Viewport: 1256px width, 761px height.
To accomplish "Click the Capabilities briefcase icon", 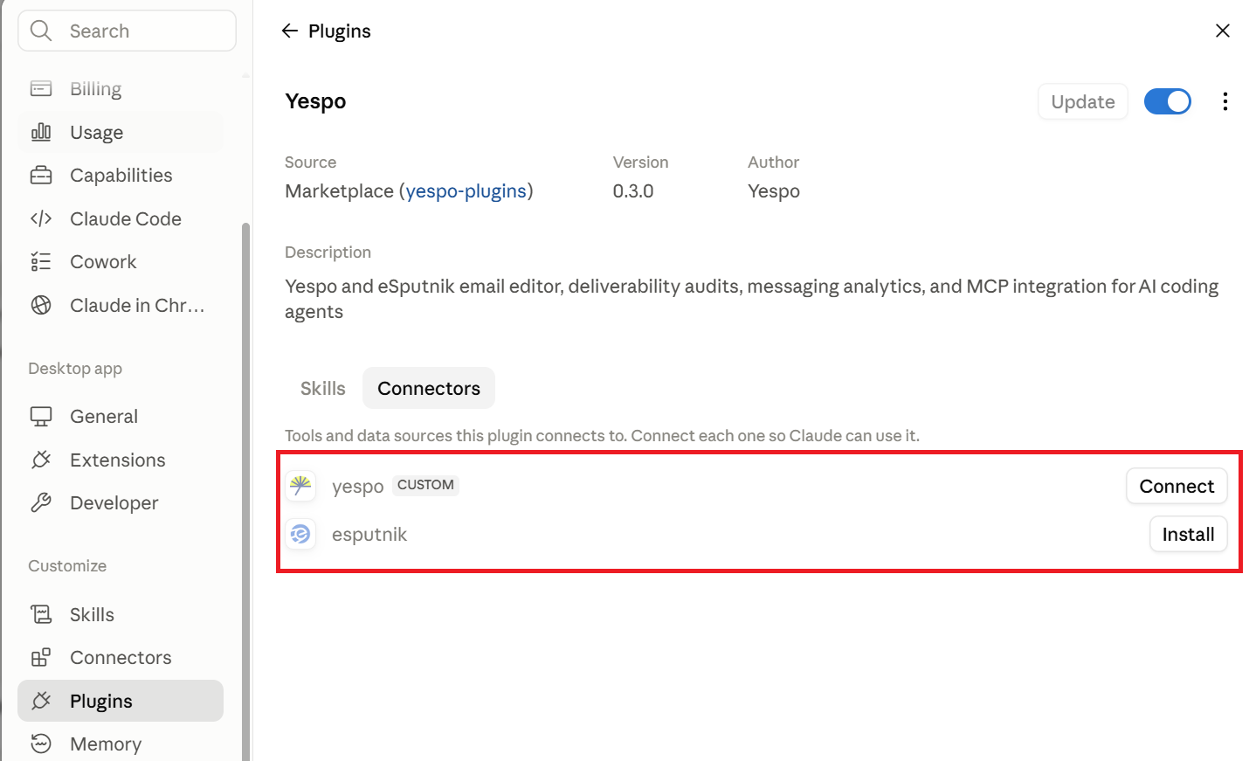I will [41, 176].
